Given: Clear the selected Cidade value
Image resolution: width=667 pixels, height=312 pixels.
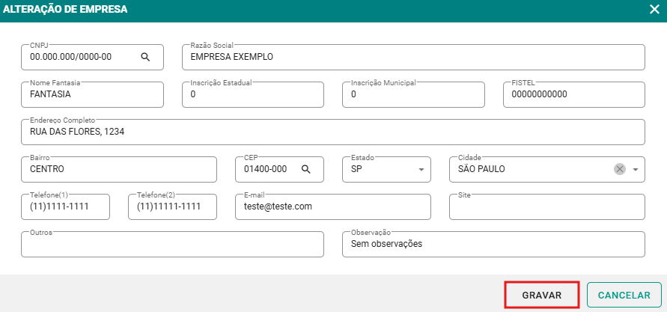Looking at the screenshot, I should pyautogui.click(x=620, y=169).
